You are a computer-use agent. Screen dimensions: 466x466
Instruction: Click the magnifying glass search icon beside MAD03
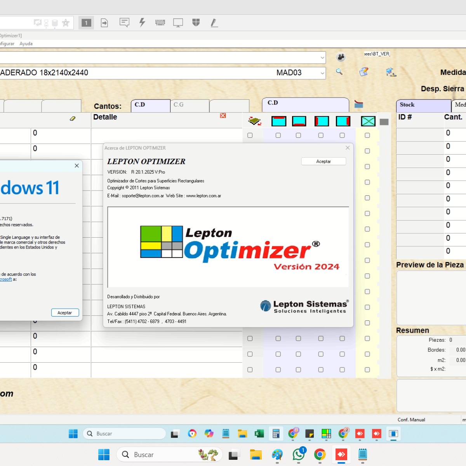(x=339, y=72)
